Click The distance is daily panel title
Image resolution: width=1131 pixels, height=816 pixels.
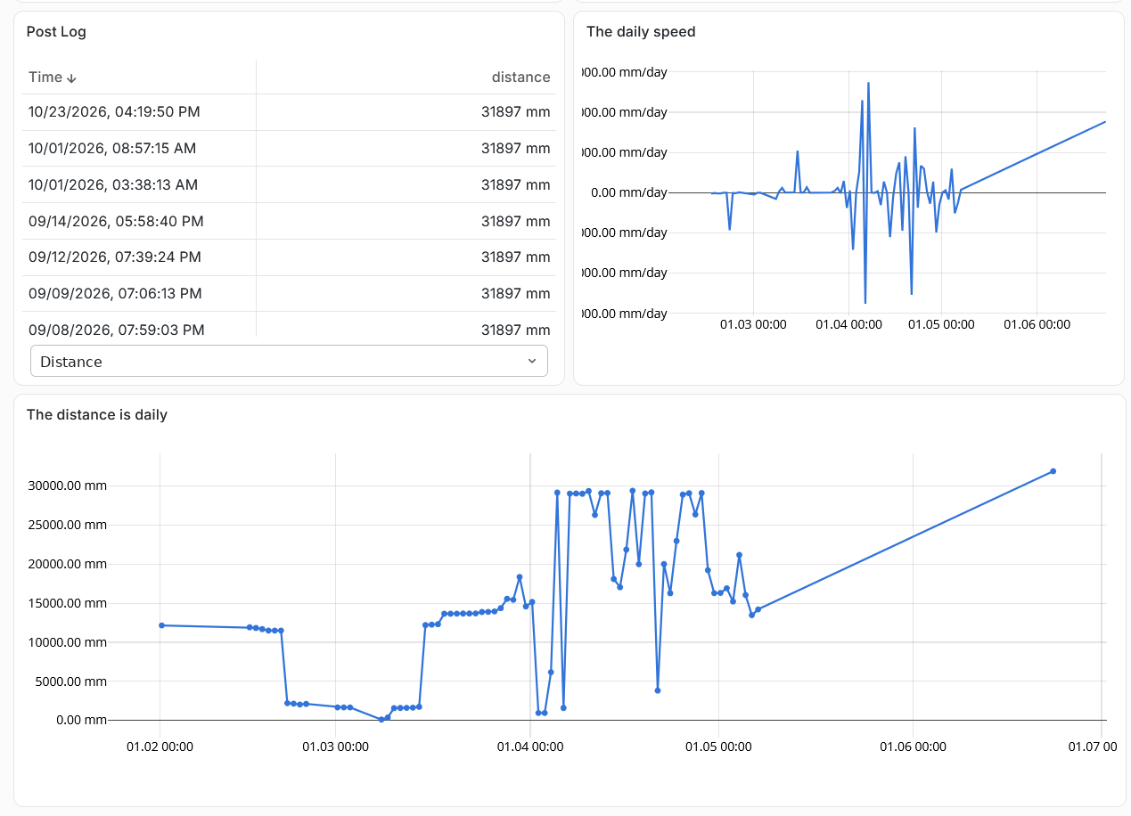click(x=97, y=415)
